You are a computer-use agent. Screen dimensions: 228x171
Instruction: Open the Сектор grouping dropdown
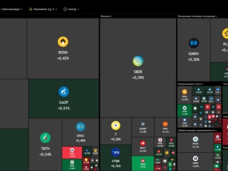[71, 9]
